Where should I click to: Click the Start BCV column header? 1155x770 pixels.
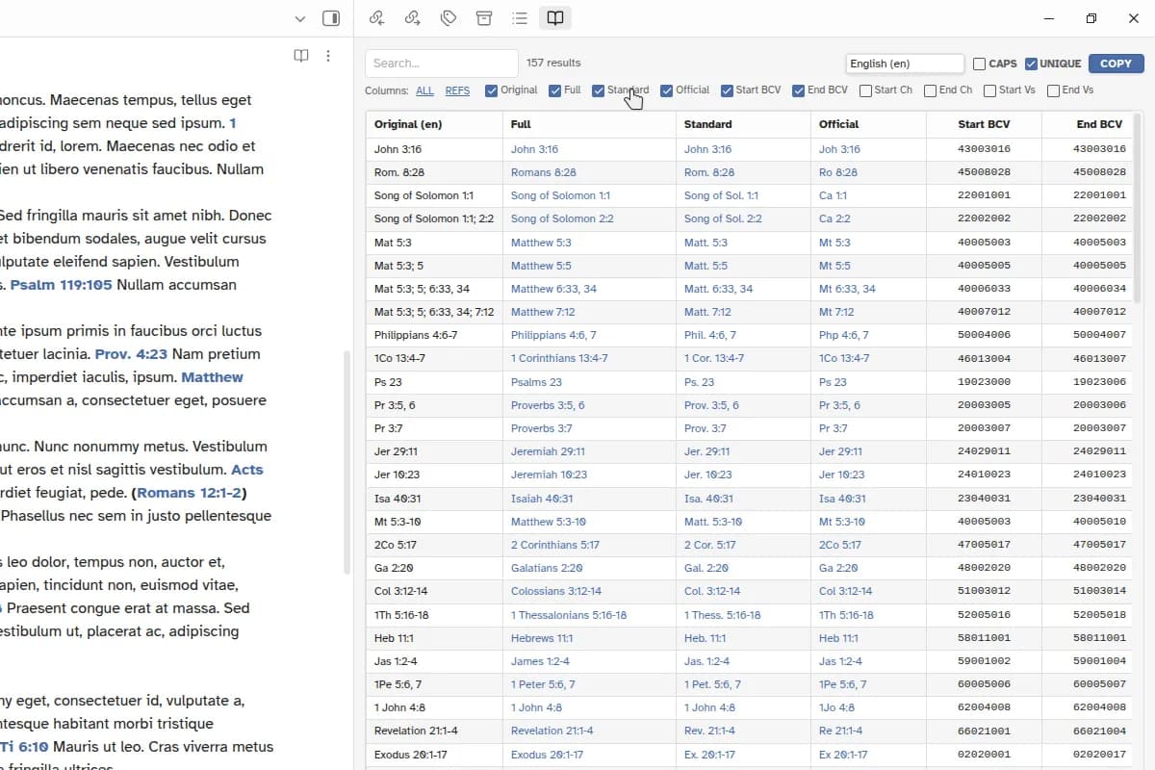pyautogui.click(x=984, y=124)
